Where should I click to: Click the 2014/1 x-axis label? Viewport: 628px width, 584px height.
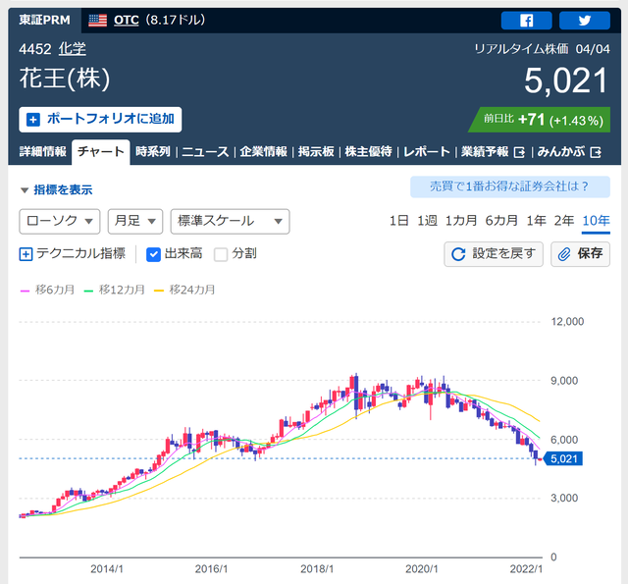click(107, 569)
